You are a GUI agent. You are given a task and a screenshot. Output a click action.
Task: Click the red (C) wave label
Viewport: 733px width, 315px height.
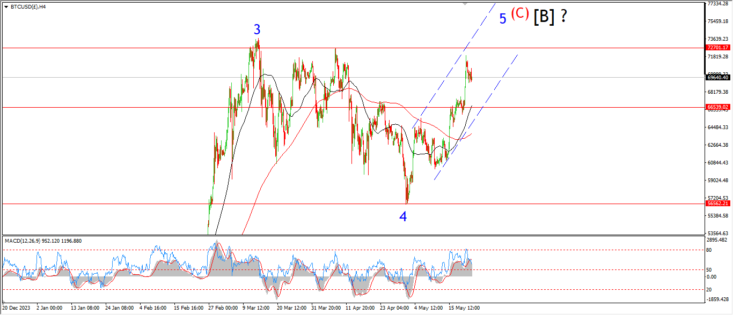[x=520, y=13]
